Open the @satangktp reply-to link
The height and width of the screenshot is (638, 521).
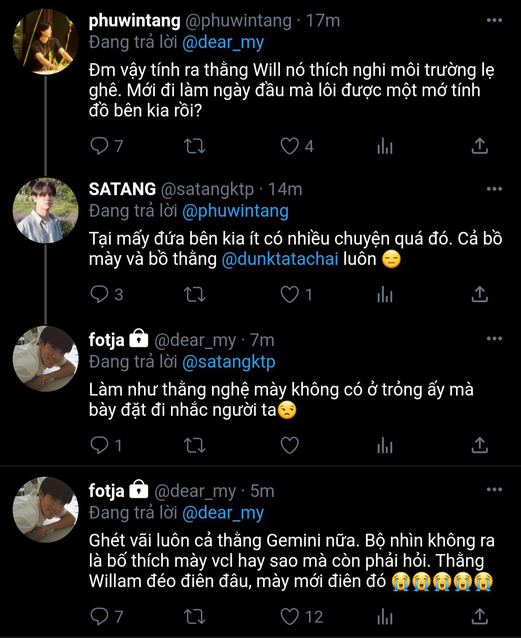click(x=228, y=361)
